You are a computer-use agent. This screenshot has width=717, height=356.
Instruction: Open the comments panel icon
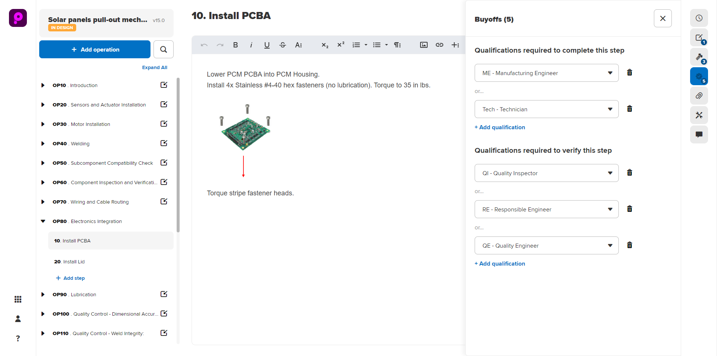[x=699, y=134]
